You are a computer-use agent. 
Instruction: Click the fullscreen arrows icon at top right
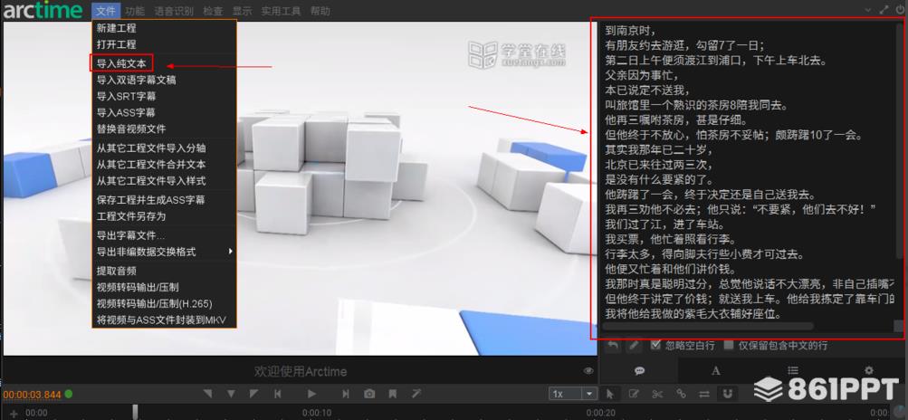tap(884, 10)
